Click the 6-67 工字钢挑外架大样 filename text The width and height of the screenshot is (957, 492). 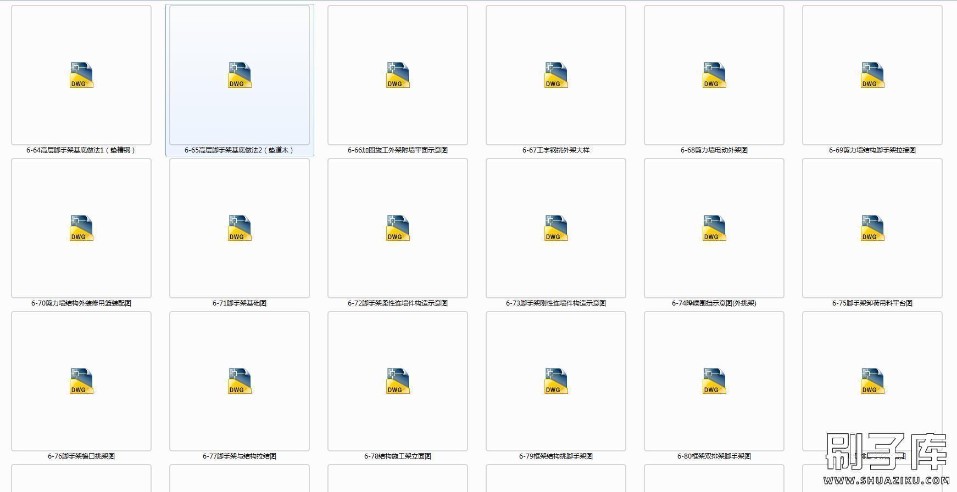pyautogui.click(x=556, y=150)
